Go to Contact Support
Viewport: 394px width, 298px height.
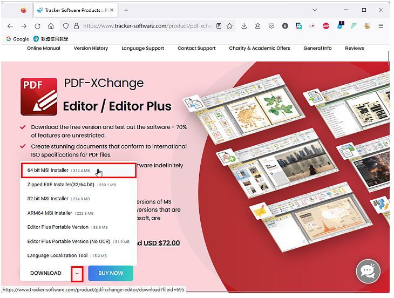pyautogui.click(x=196, y=48)
